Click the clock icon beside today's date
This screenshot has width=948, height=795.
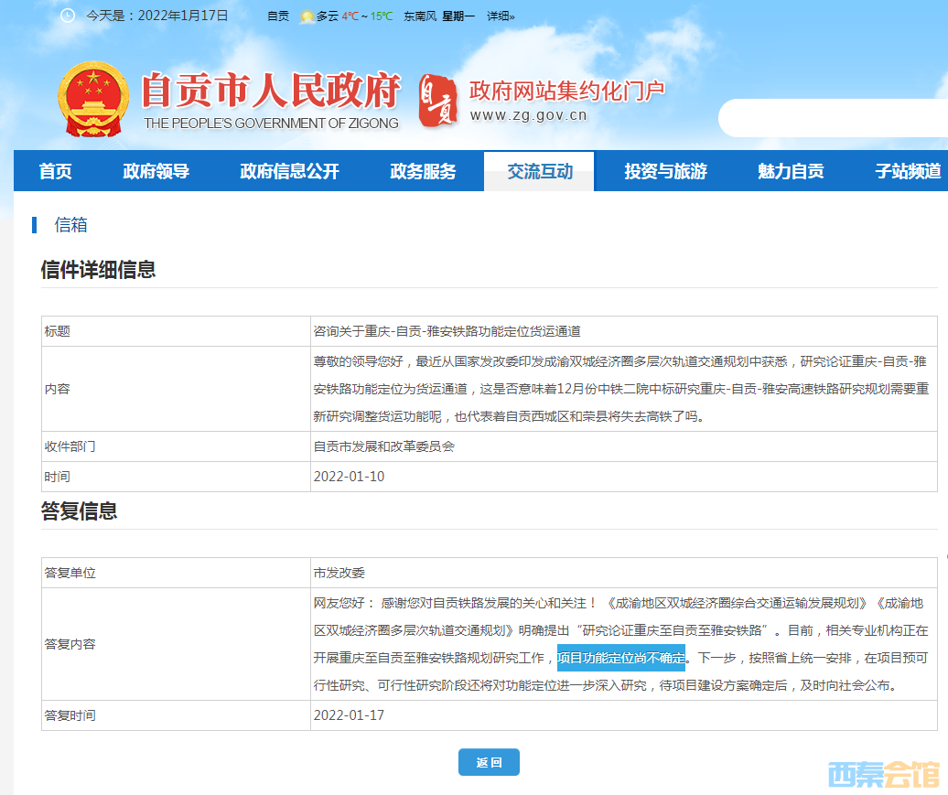pyautogui.click(x=68, y=16)
